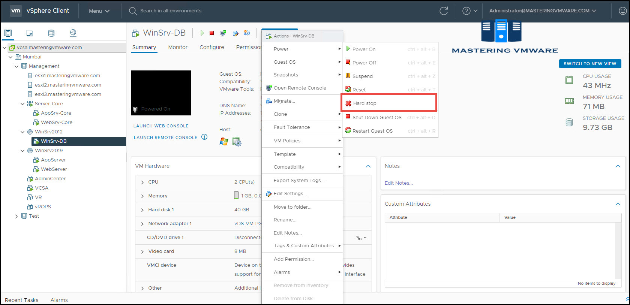Image resolution: width=630 pixels, height=305 pixels.
Task: Click the search magnifier icon
Action: [x=133, y=11]
